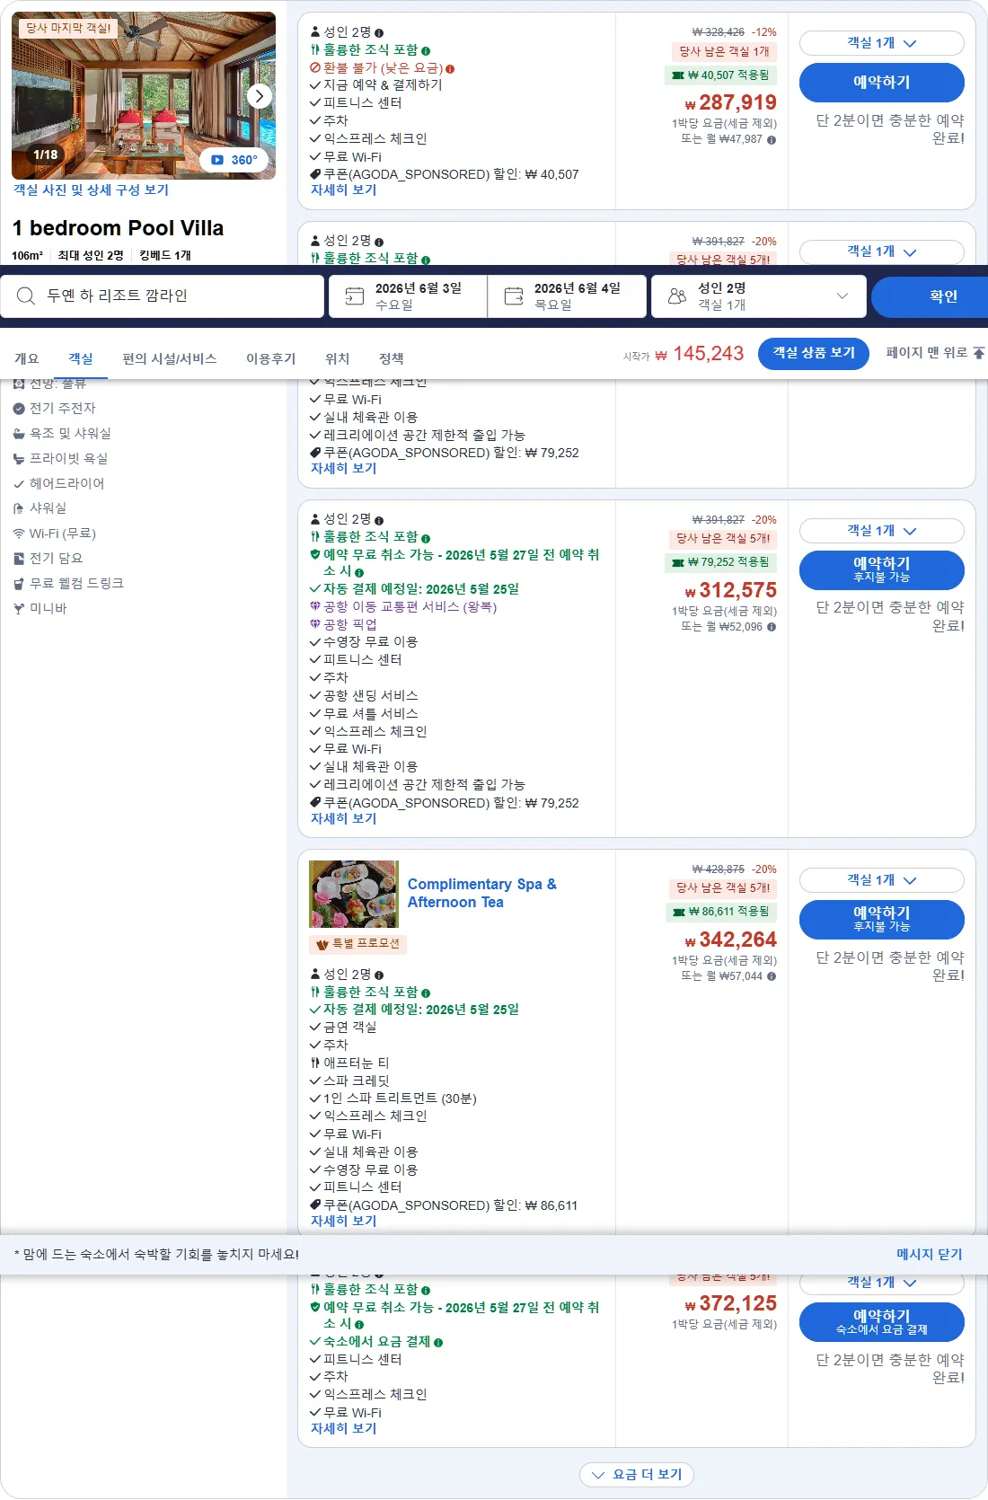Click the 1 bedroom Pool Villa heading

pos(118,228)
